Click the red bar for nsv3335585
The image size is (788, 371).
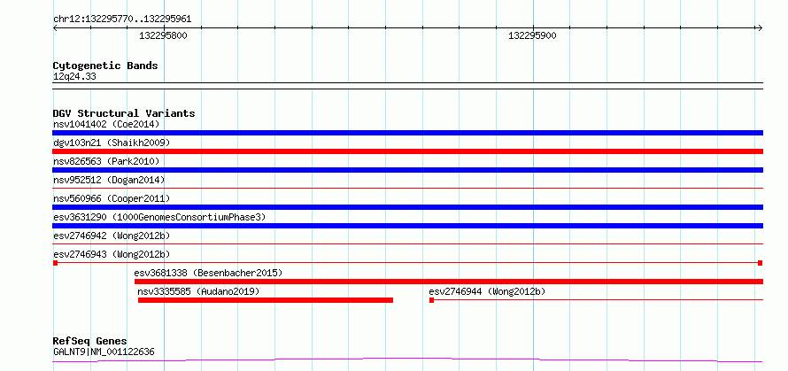point(266,300)
